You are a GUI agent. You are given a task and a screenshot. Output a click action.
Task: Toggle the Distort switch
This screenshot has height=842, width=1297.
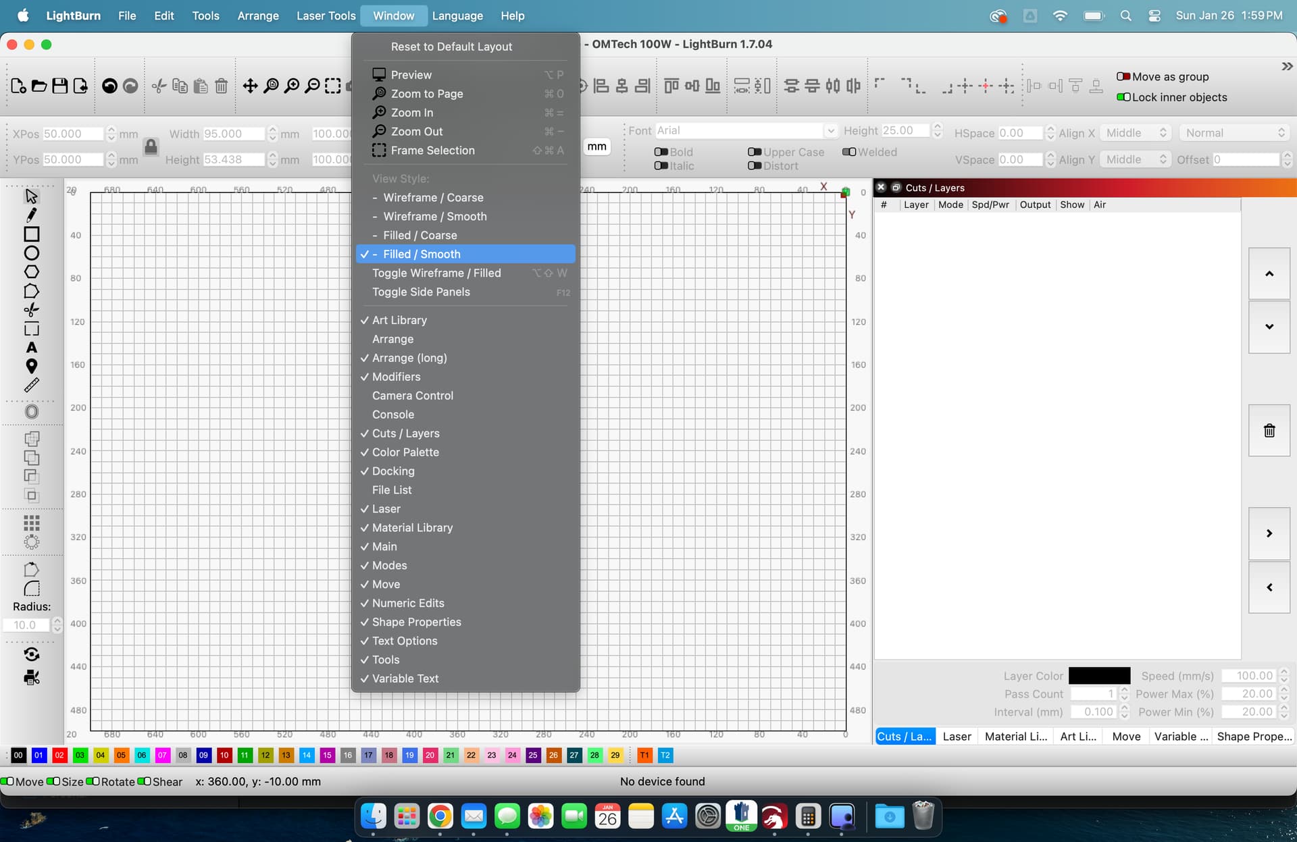[755, 165]
